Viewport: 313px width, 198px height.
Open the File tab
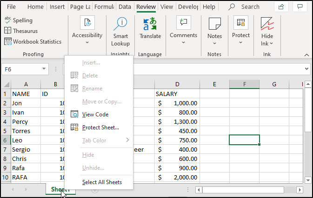(11, 7)
